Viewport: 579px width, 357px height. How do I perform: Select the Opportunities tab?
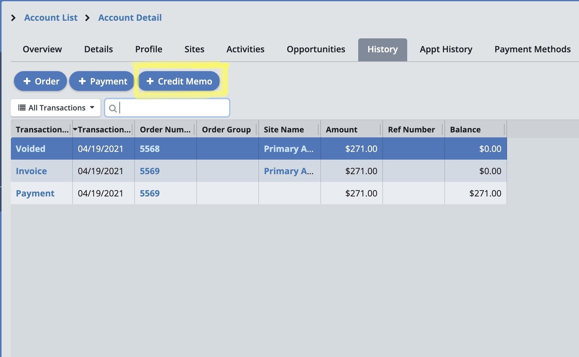[x=316, y=49]
